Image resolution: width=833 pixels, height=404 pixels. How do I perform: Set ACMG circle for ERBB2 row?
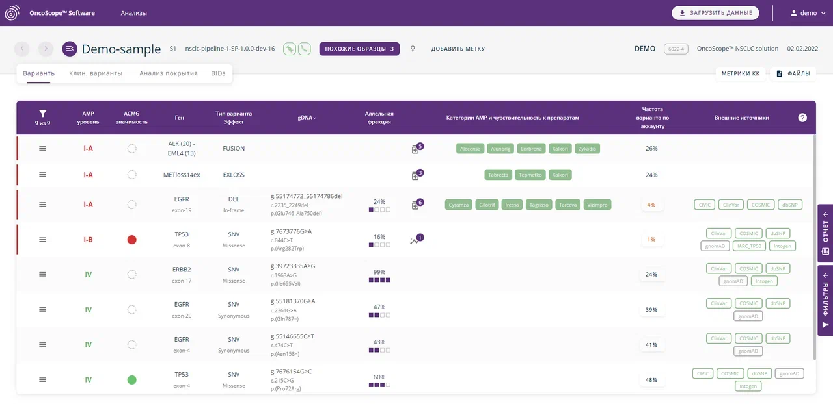[132, 274]
